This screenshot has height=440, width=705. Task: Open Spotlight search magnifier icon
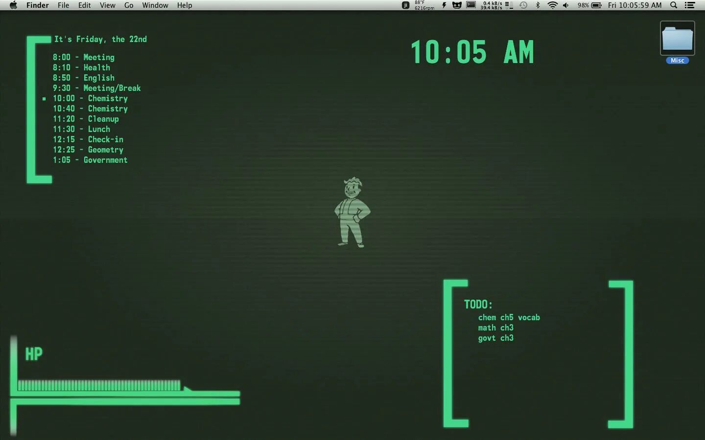pos(674,5)
